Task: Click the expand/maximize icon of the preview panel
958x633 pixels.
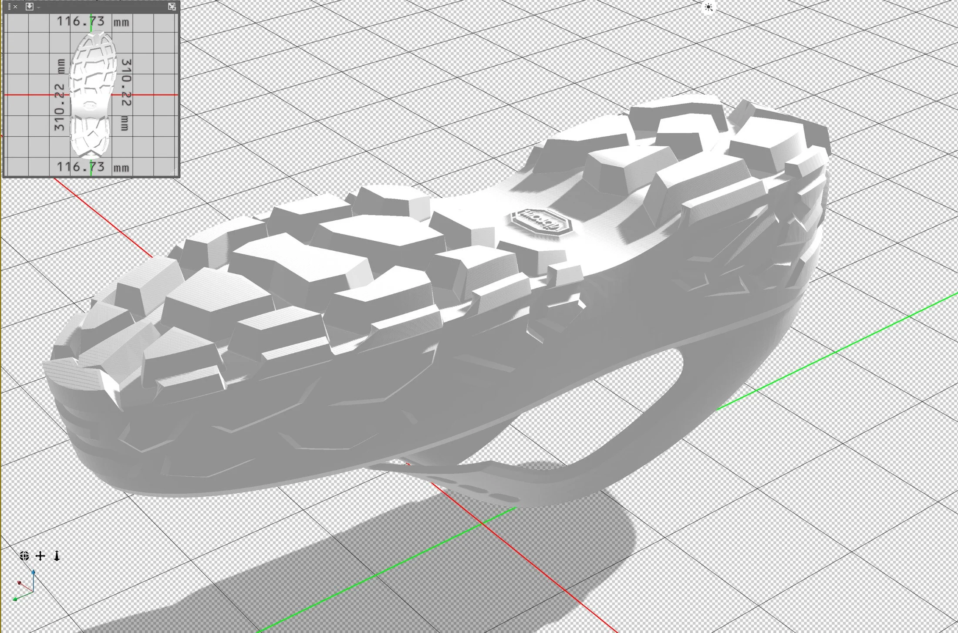Action: pos(172,7)
